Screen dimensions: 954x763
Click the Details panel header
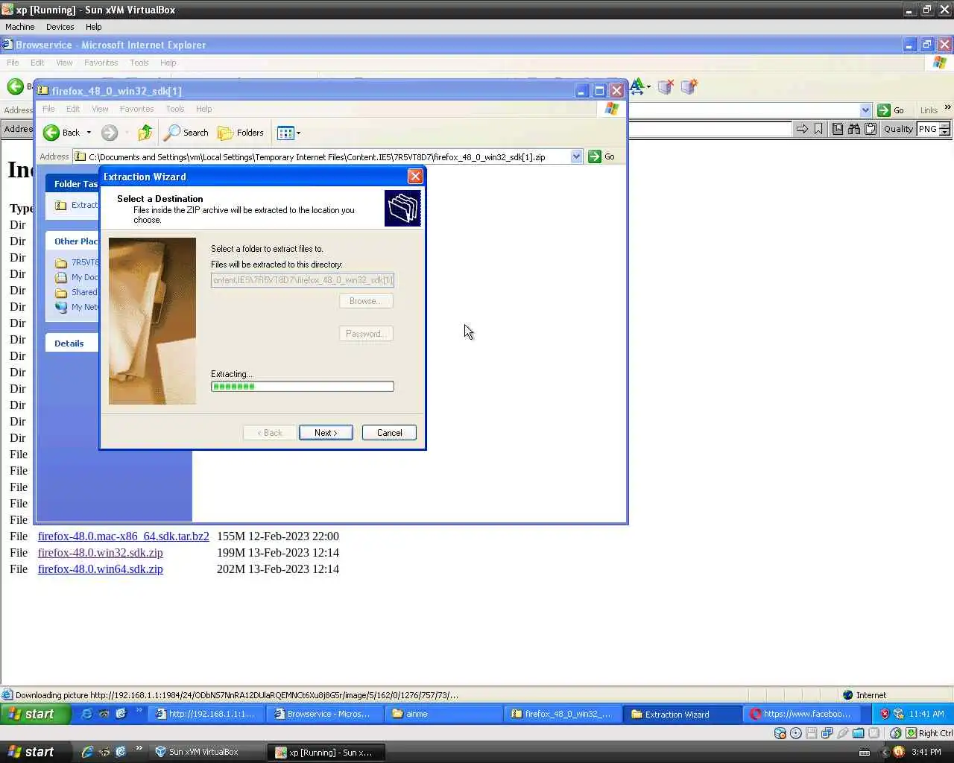coord(72,343)
